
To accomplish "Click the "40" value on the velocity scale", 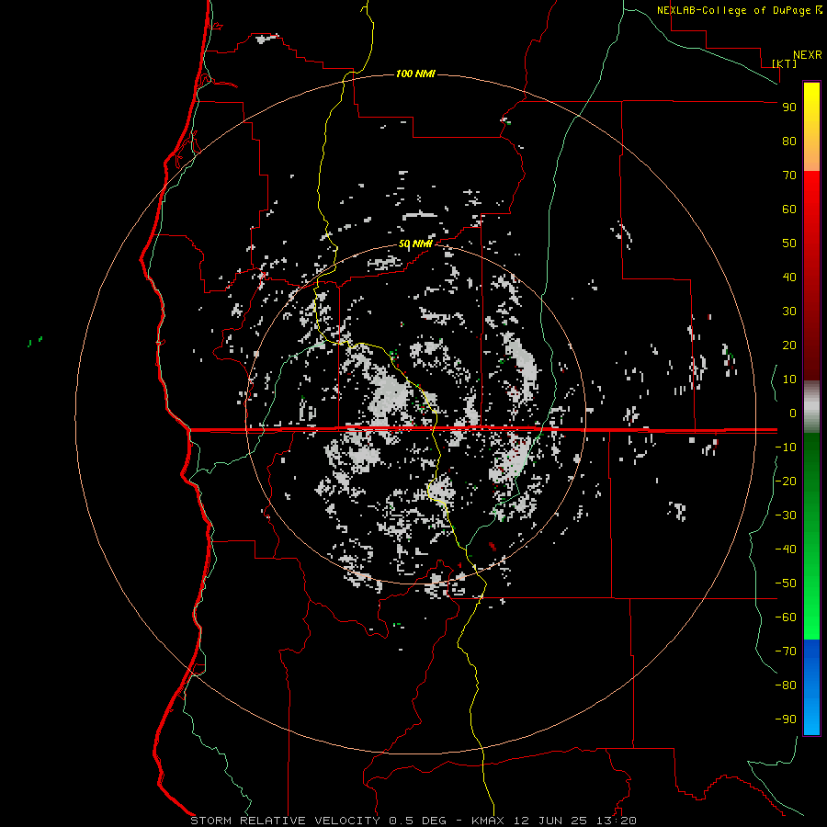I will [789, 278].
